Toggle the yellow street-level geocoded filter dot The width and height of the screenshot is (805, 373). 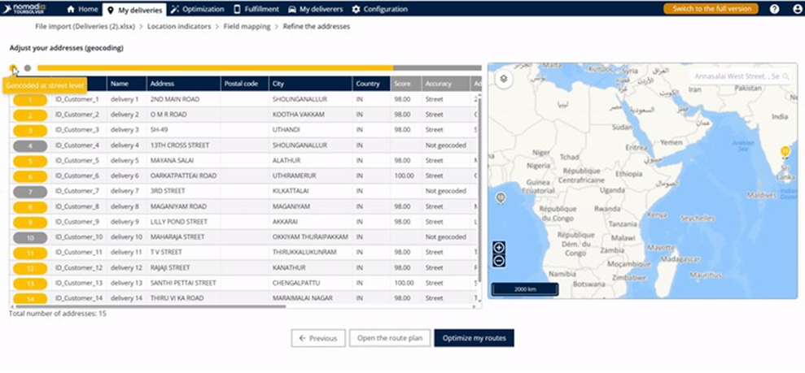click(13, 68)
